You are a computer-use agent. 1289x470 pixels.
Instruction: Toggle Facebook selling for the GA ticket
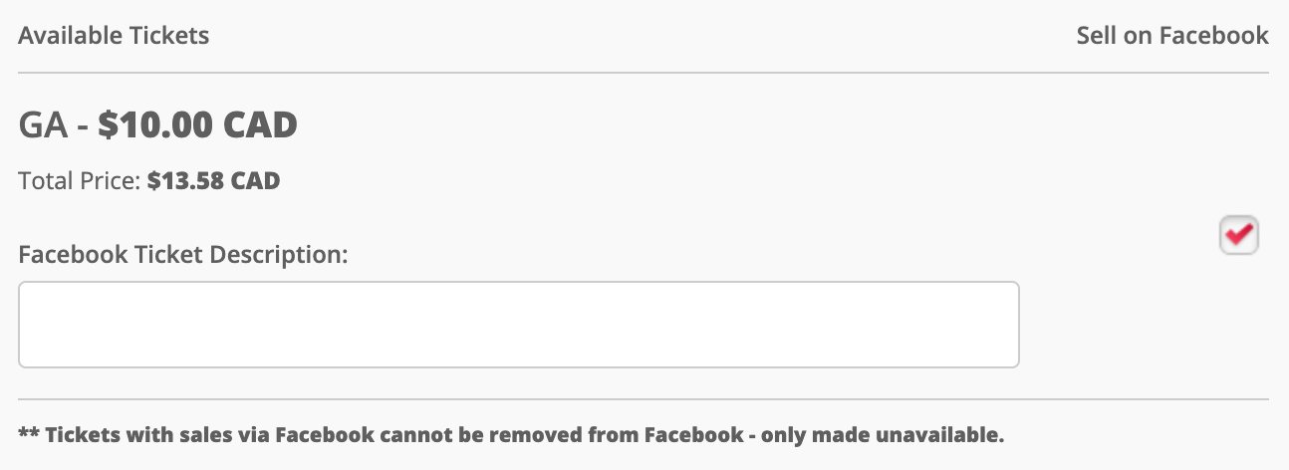coord(1239,236)
